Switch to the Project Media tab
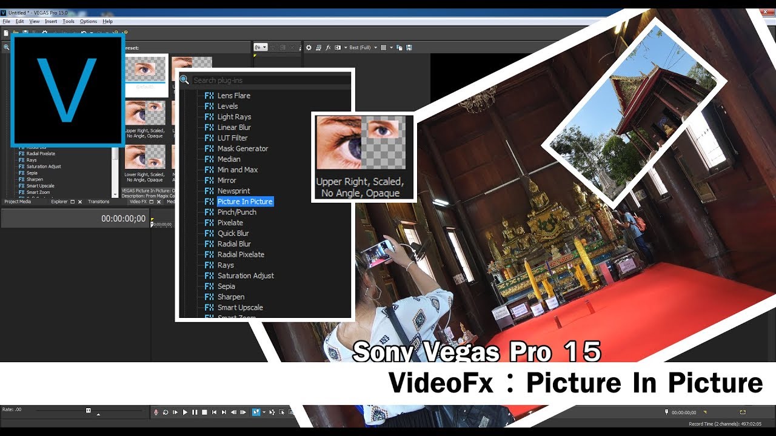This screenshot has height=436, width=776. 18,202
